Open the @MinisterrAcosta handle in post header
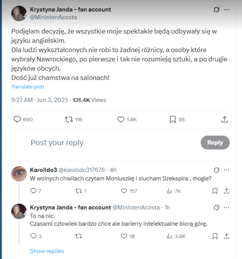This screenshot has width=242, height=259. (53, 18)
